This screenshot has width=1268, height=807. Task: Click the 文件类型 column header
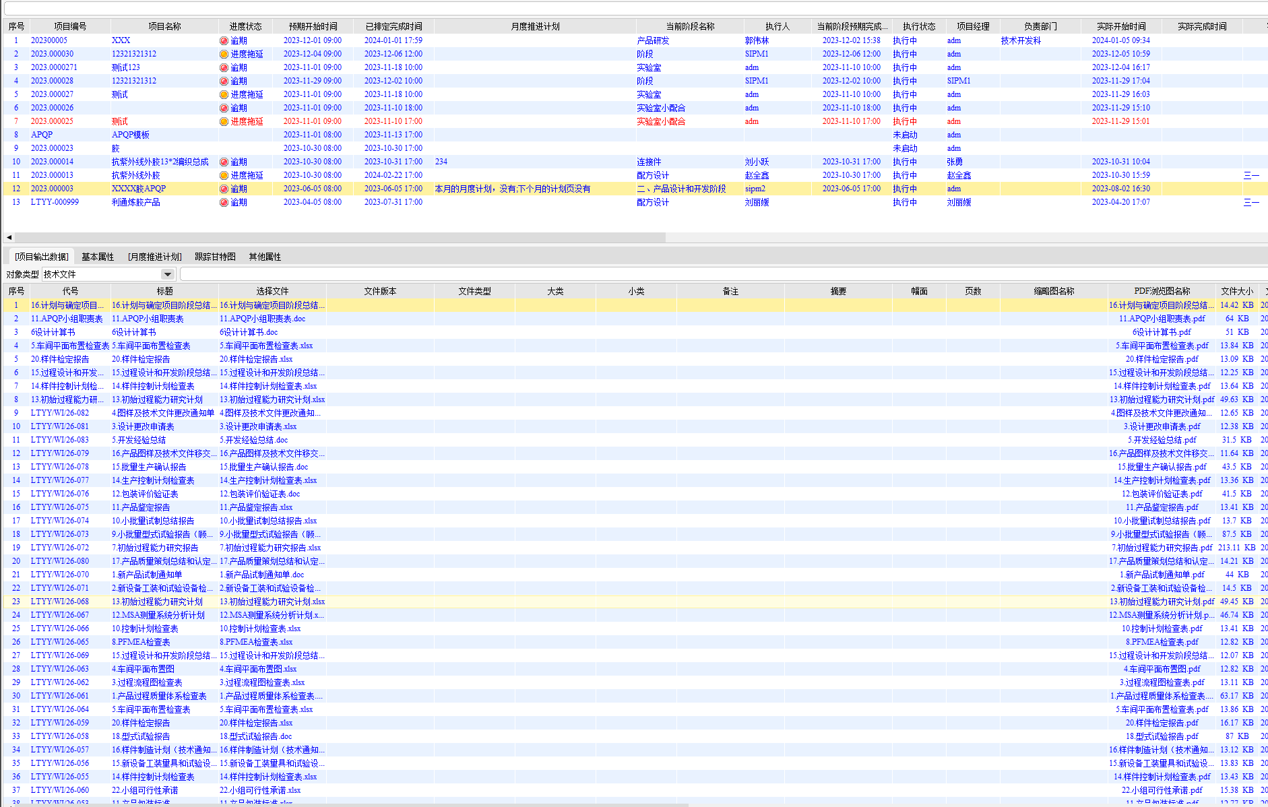(x=474, y=291)
